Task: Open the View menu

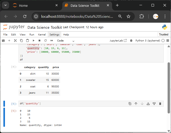Action: point(23,35)
